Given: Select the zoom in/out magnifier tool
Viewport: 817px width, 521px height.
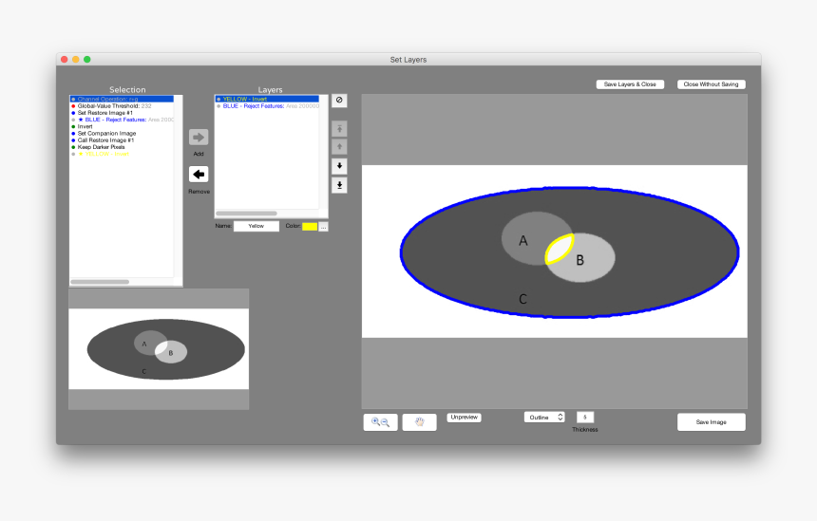Looking at the screenshot, I should click(380, 422).
